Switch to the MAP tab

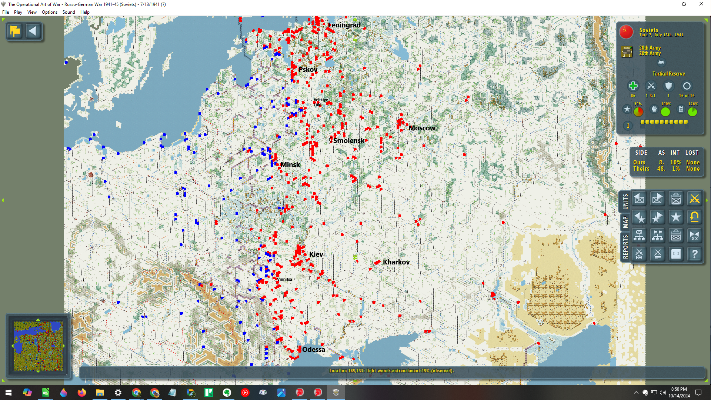tap(625, 222)
